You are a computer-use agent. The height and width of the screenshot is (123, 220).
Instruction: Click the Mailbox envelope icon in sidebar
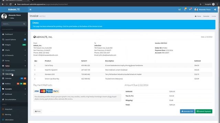pos(3,84)
